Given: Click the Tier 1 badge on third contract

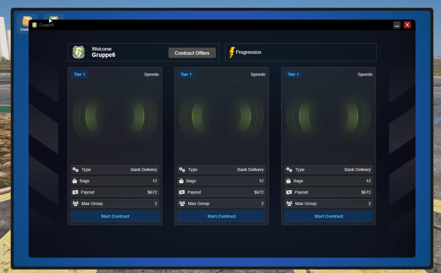Looking at the screenshot, I should 293,74.
